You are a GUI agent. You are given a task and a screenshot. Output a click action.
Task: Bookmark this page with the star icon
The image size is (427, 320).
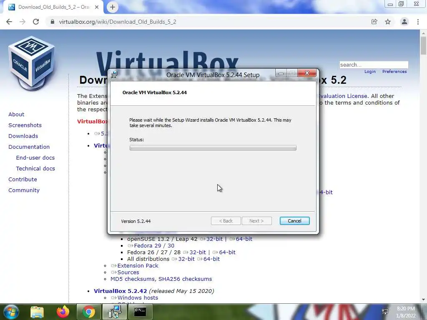point(388,22)
